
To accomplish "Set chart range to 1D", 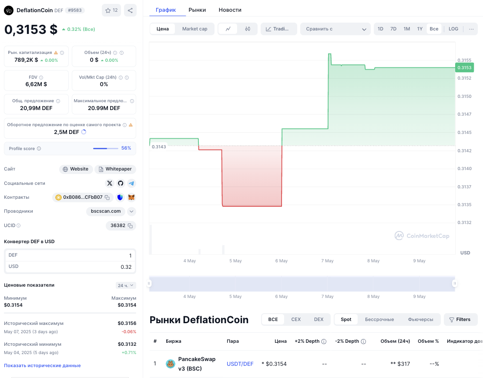I will click(x=380, y=29).
